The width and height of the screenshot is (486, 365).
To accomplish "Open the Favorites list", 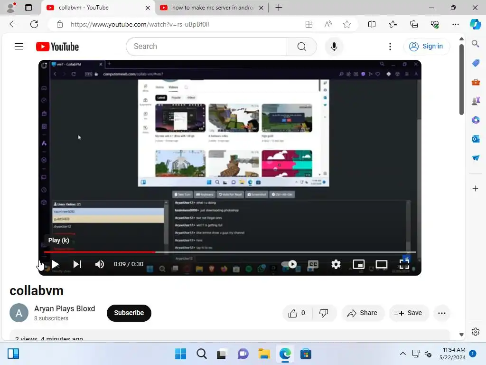I will [393, 24].
